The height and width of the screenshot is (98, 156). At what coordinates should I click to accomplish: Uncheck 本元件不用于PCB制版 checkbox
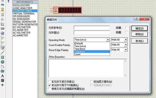[x=49, y=85]
